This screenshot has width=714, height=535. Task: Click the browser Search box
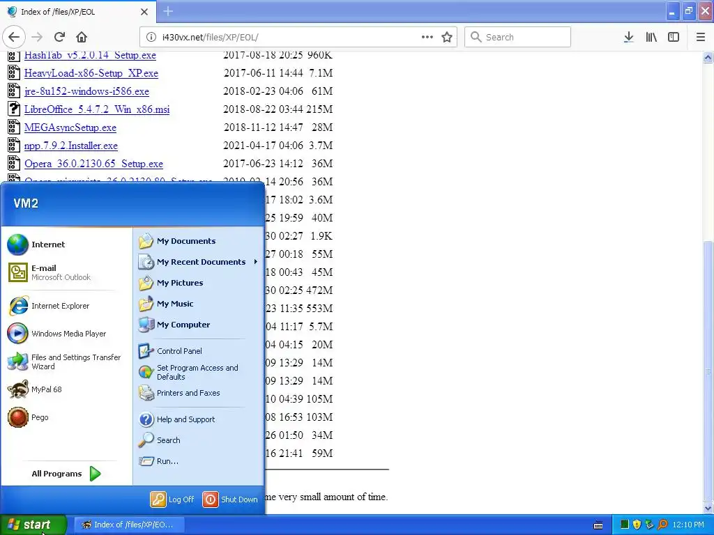(x=517, y=37)
